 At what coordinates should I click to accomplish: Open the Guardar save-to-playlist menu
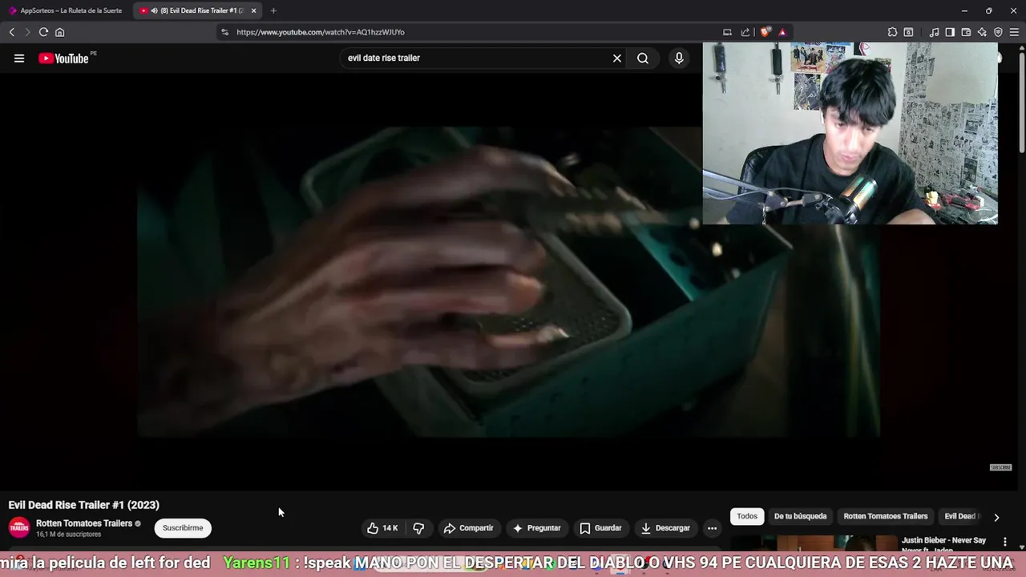[x=601, y=528]
